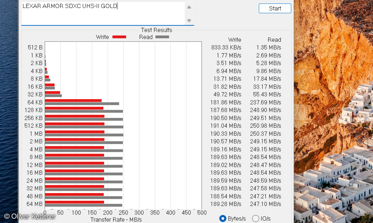Select the 256 KB row label
This screenshot has height=223, width=373.
tap(34, 118)
